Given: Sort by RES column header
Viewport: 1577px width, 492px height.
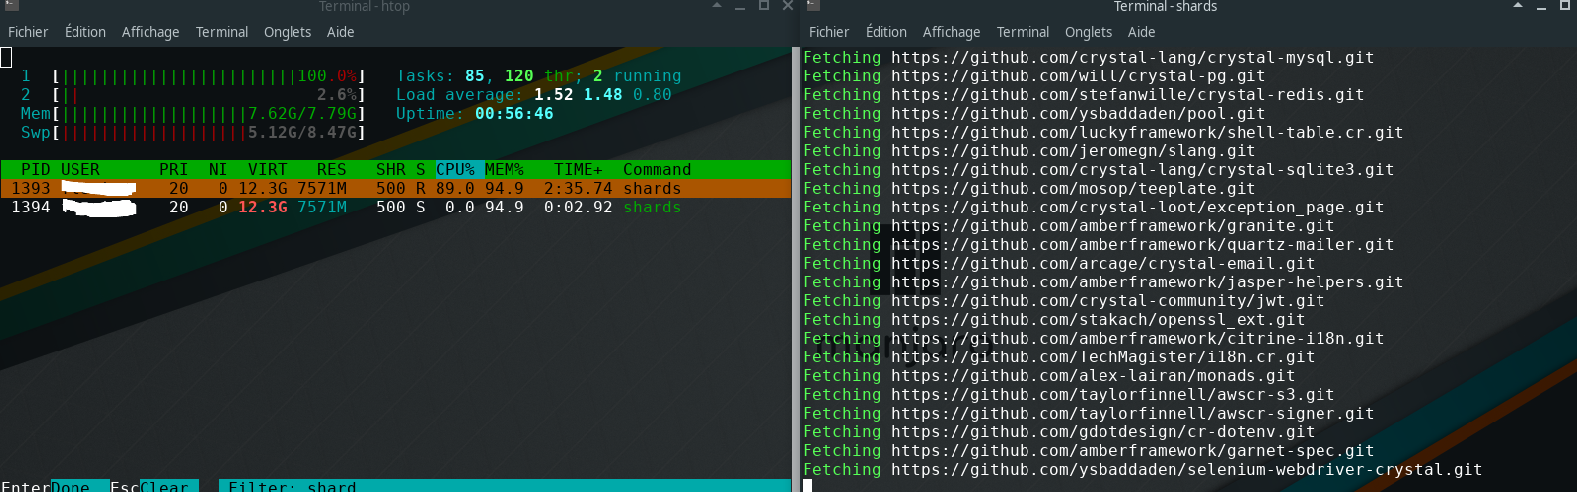Looking at the screenshot, I should point(331,170).
